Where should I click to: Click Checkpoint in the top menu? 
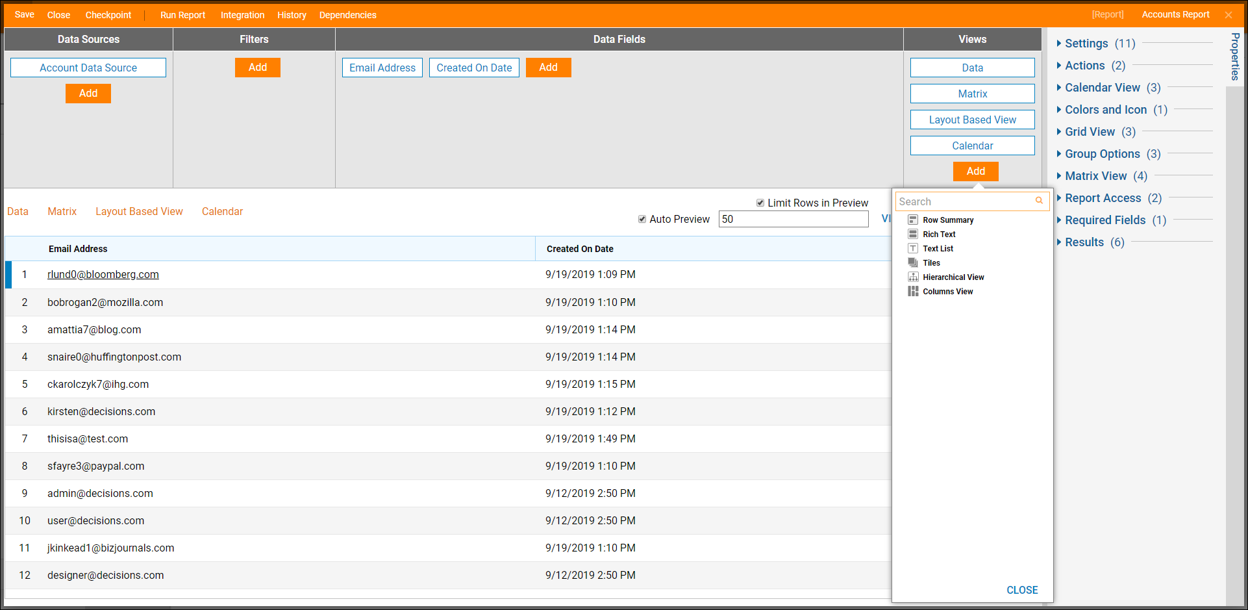[108, 15]
